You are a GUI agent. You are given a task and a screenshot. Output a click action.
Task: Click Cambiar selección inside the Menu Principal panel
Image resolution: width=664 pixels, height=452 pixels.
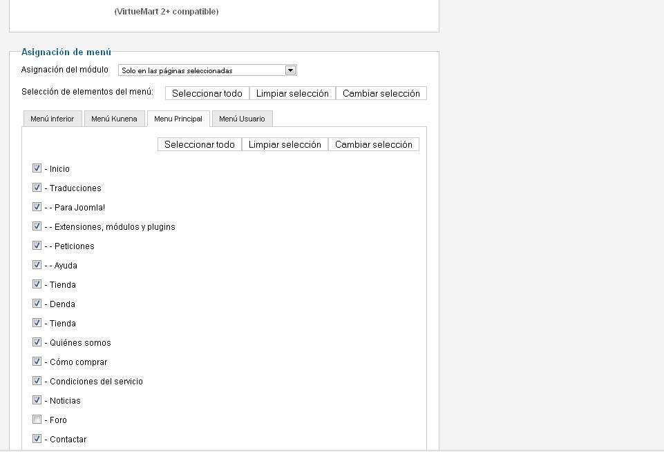pos(374,145)
